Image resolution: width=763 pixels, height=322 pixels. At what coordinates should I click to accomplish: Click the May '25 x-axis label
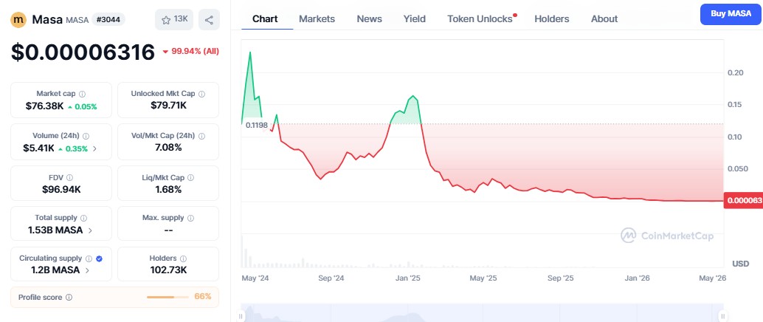(483, 278)
